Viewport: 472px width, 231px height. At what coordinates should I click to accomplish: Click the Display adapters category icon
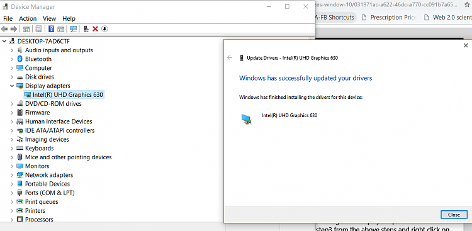(20, 86)
